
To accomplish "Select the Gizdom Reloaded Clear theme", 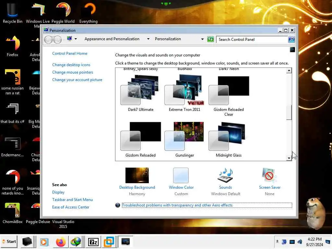I will pyautogui.click(x=229, y=96).
